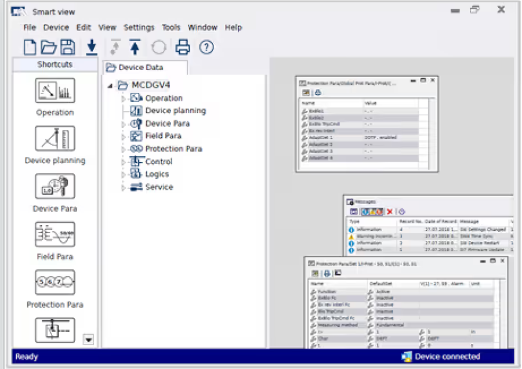Select the Device planning shortcut icon

click(x=55, y=138)
